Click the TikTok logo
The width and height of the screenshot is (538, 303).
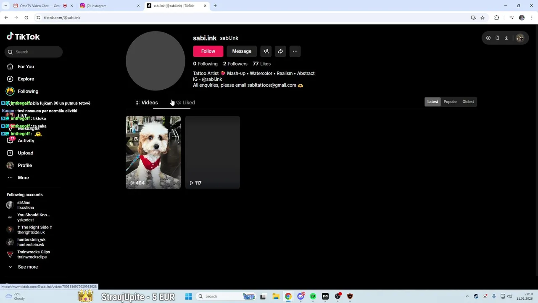(x=23, y=37)
